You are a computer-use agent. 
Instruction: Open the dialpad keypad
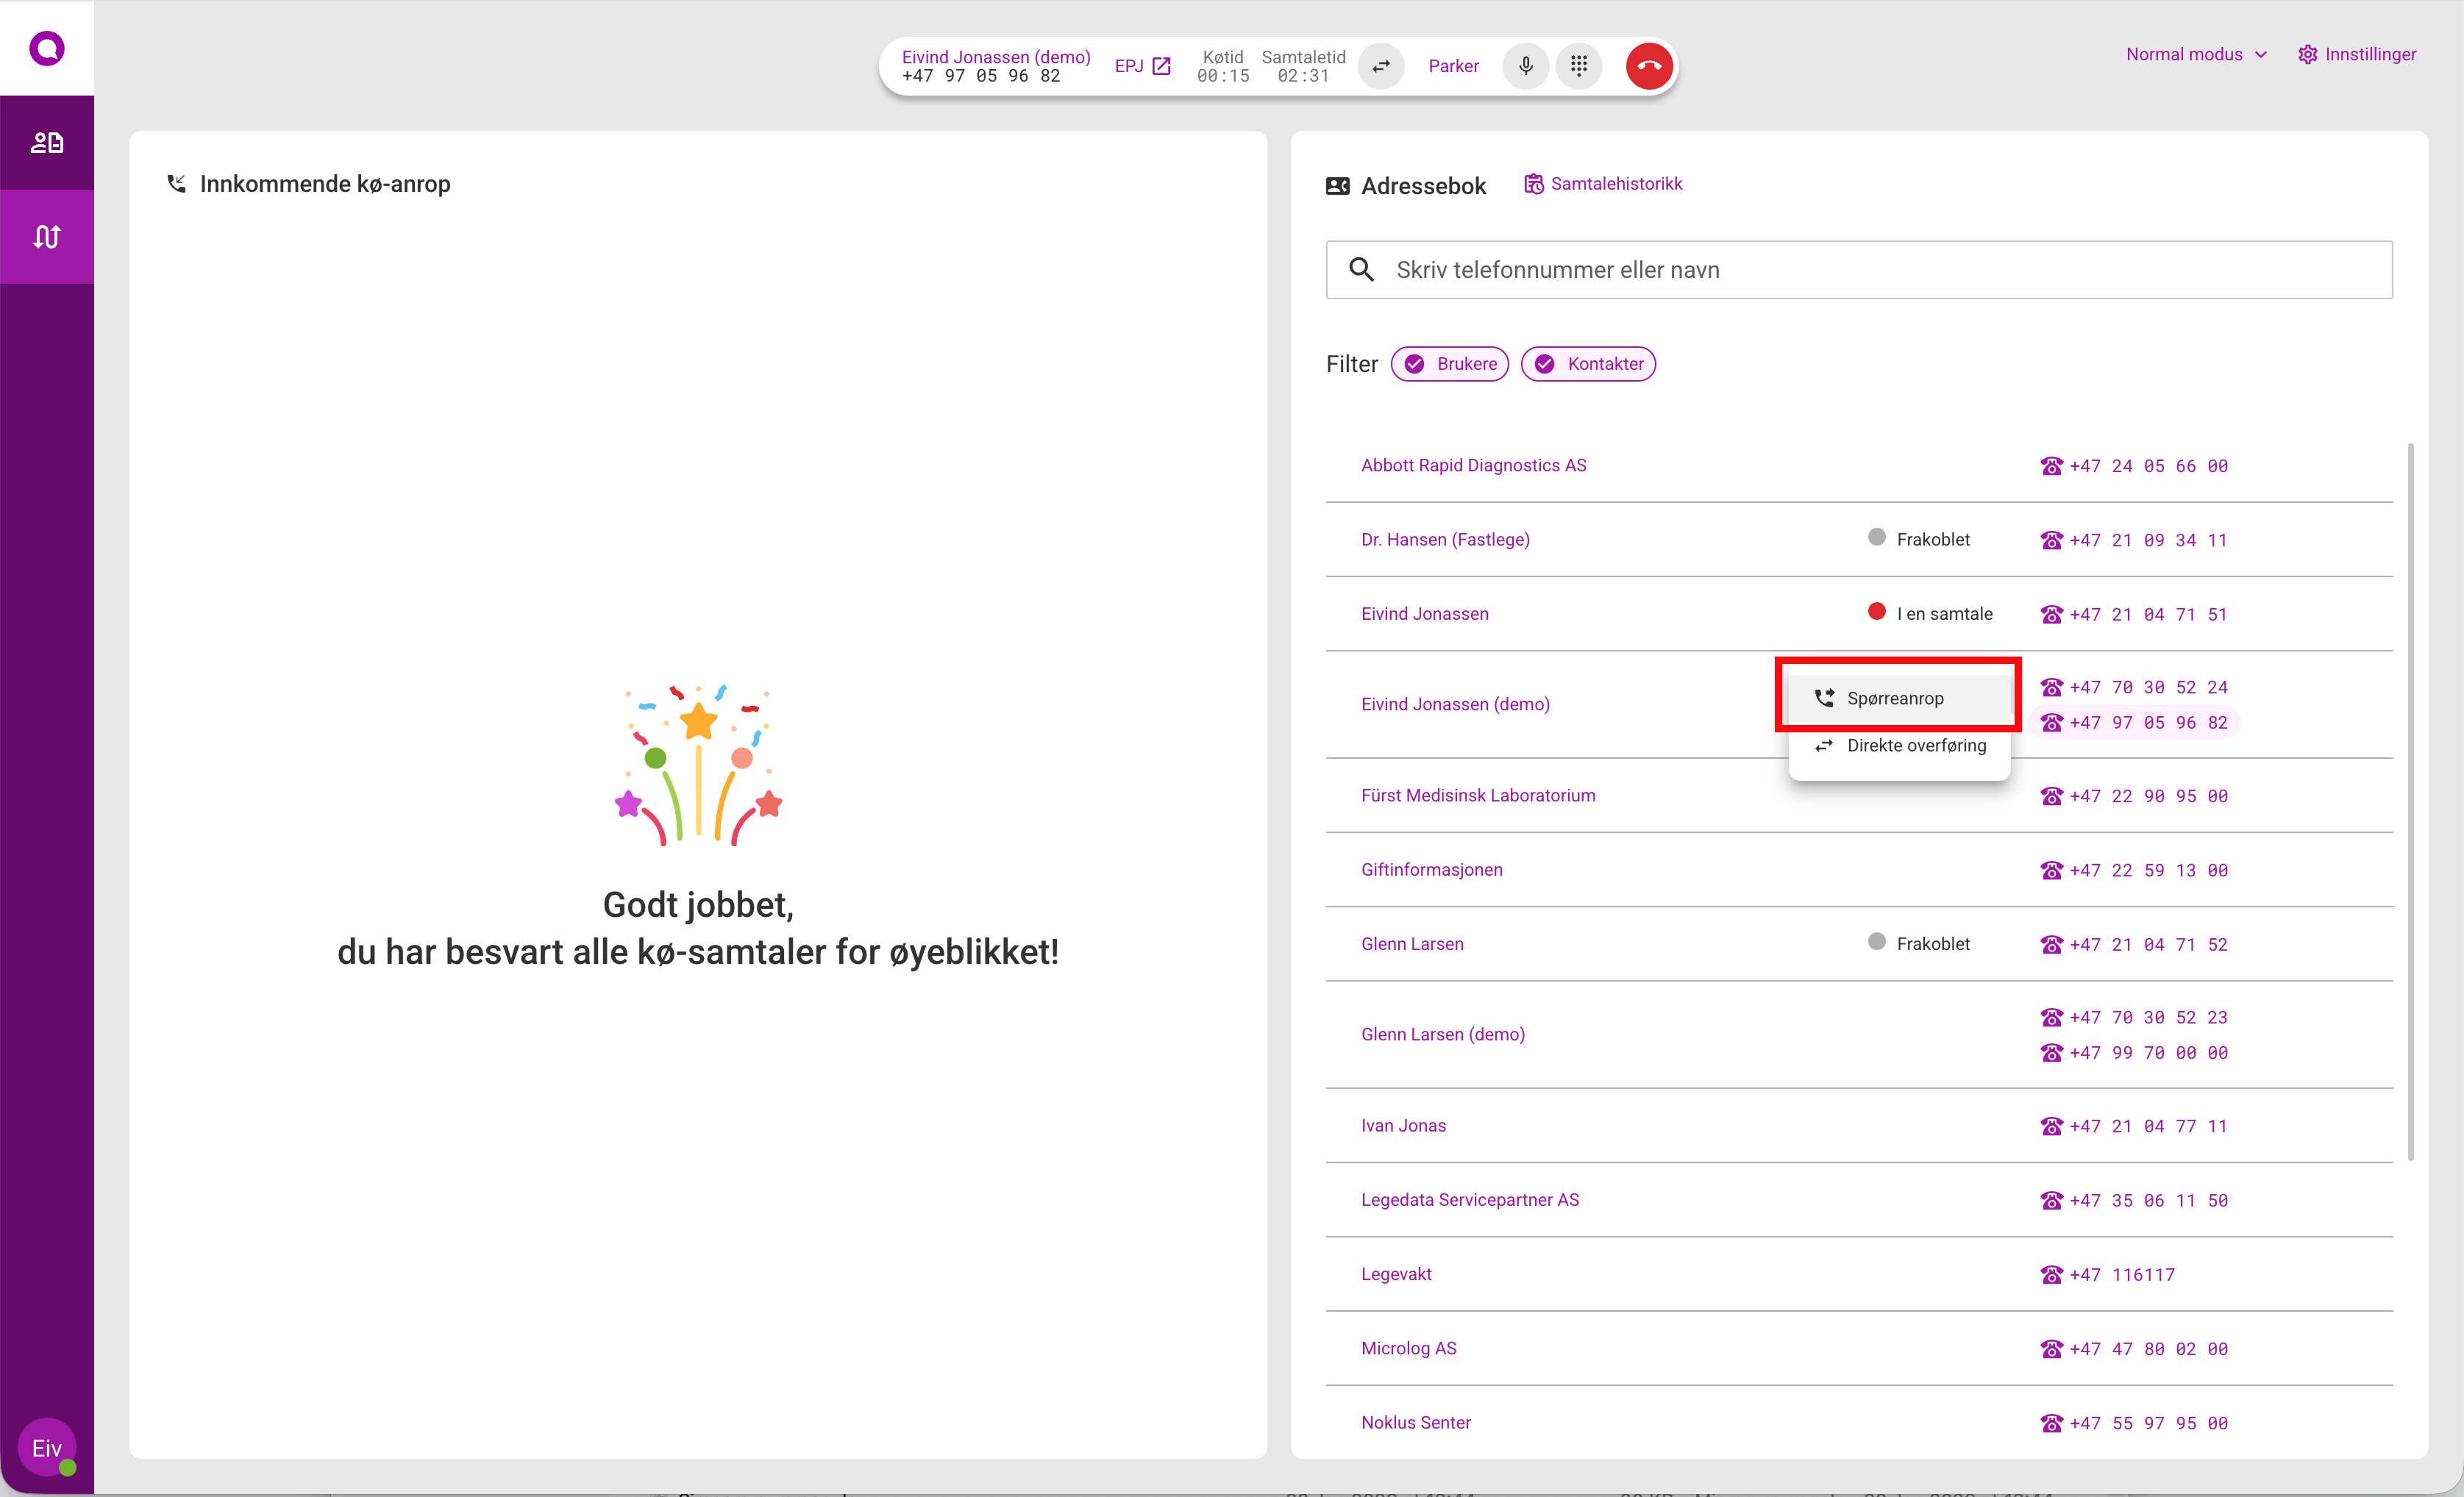pyautogui.click(x=1578, y=66)
